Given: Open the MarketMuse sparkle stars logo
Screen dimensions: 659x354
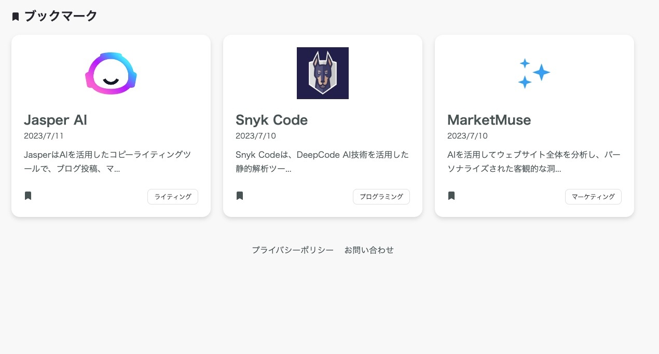Looking at the screenshot, I should point(534,73).
